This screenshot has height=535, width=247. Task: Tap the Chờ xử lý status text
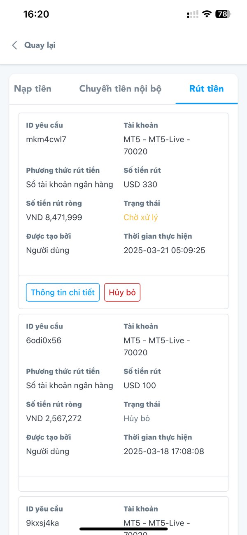click(141, 217)
